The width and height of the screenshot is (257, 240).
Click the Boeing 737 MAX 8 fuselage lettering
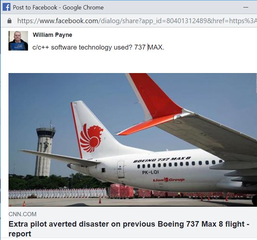coord(162,159)
